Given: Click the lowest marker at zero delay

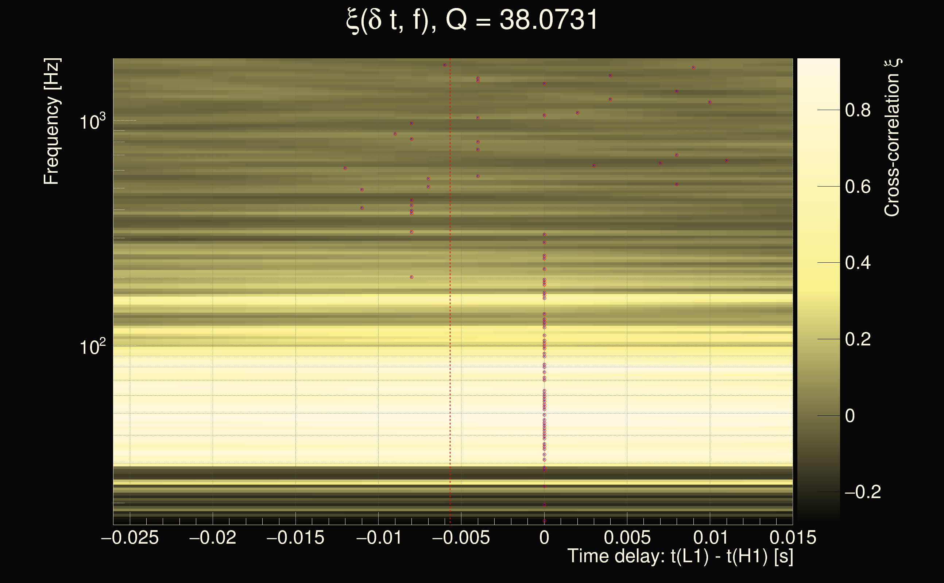Looking at the screenshot, I should (544, 521).
